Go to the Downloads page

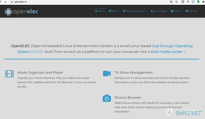click(x=159, y=11)
